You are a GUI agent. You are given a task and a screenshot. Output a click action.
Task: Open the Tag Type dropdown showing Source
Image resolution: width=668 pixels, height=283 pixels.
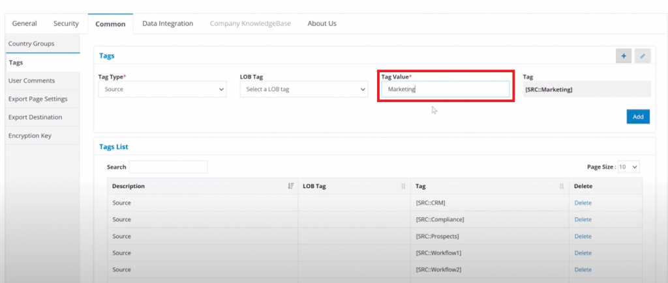click(x=162, y=89)
